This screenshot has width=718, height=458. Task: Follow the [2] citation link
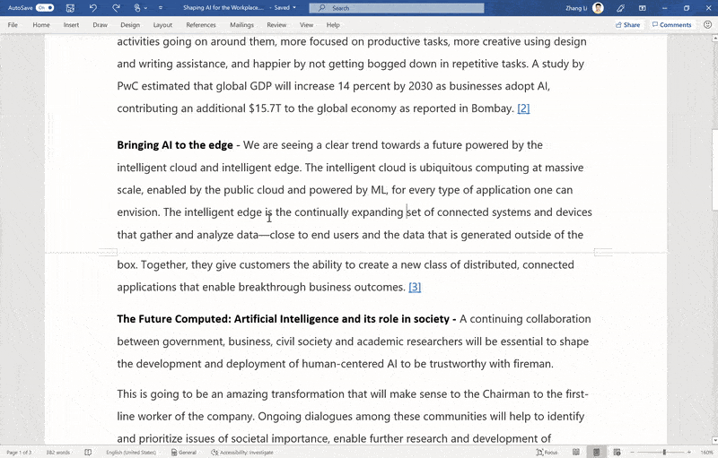coord(523,108)
